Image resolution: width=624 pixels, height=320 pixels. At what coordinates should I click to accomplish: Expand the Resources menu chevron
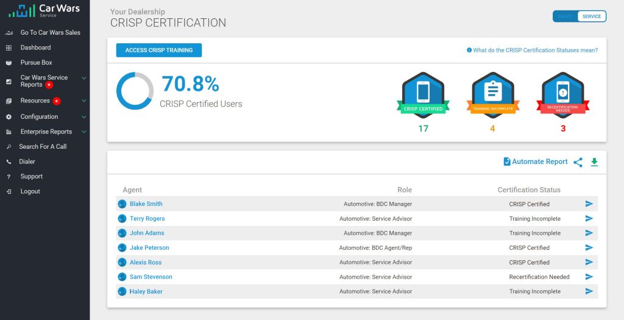tap(83, 101)
